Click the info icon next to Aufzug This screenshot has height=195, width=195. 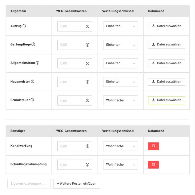tap(24, 26)
